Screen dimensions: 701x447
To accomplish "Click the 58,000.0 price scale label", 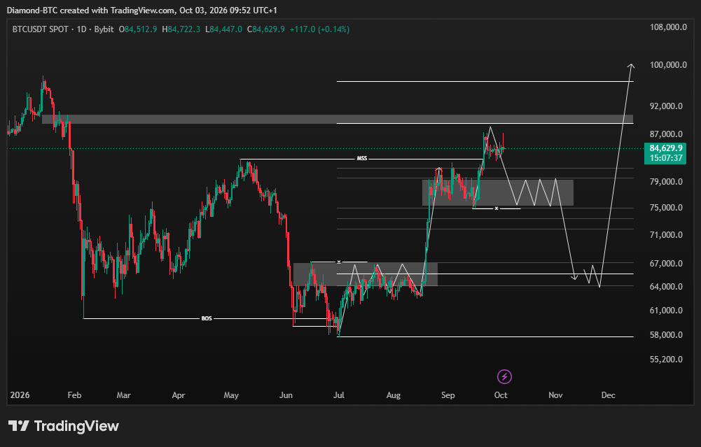I will 666,335.
